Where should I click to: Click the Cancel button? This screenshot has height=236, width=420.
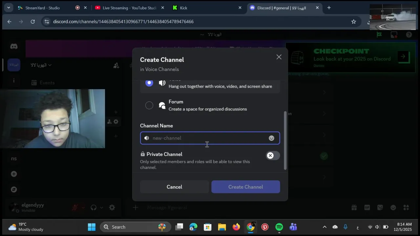(174, 187)
